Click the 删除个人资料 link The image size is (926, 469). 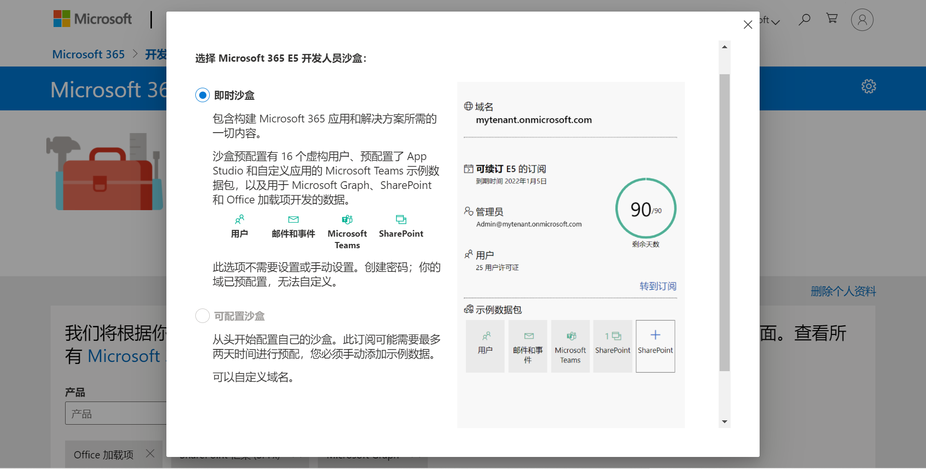pyautogui.click(x=843, y=291)
